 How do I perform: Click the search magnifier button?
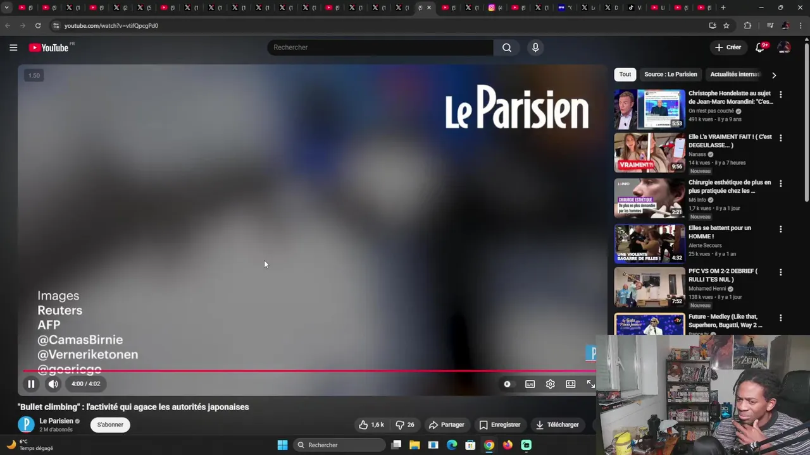tap(507, 47)
